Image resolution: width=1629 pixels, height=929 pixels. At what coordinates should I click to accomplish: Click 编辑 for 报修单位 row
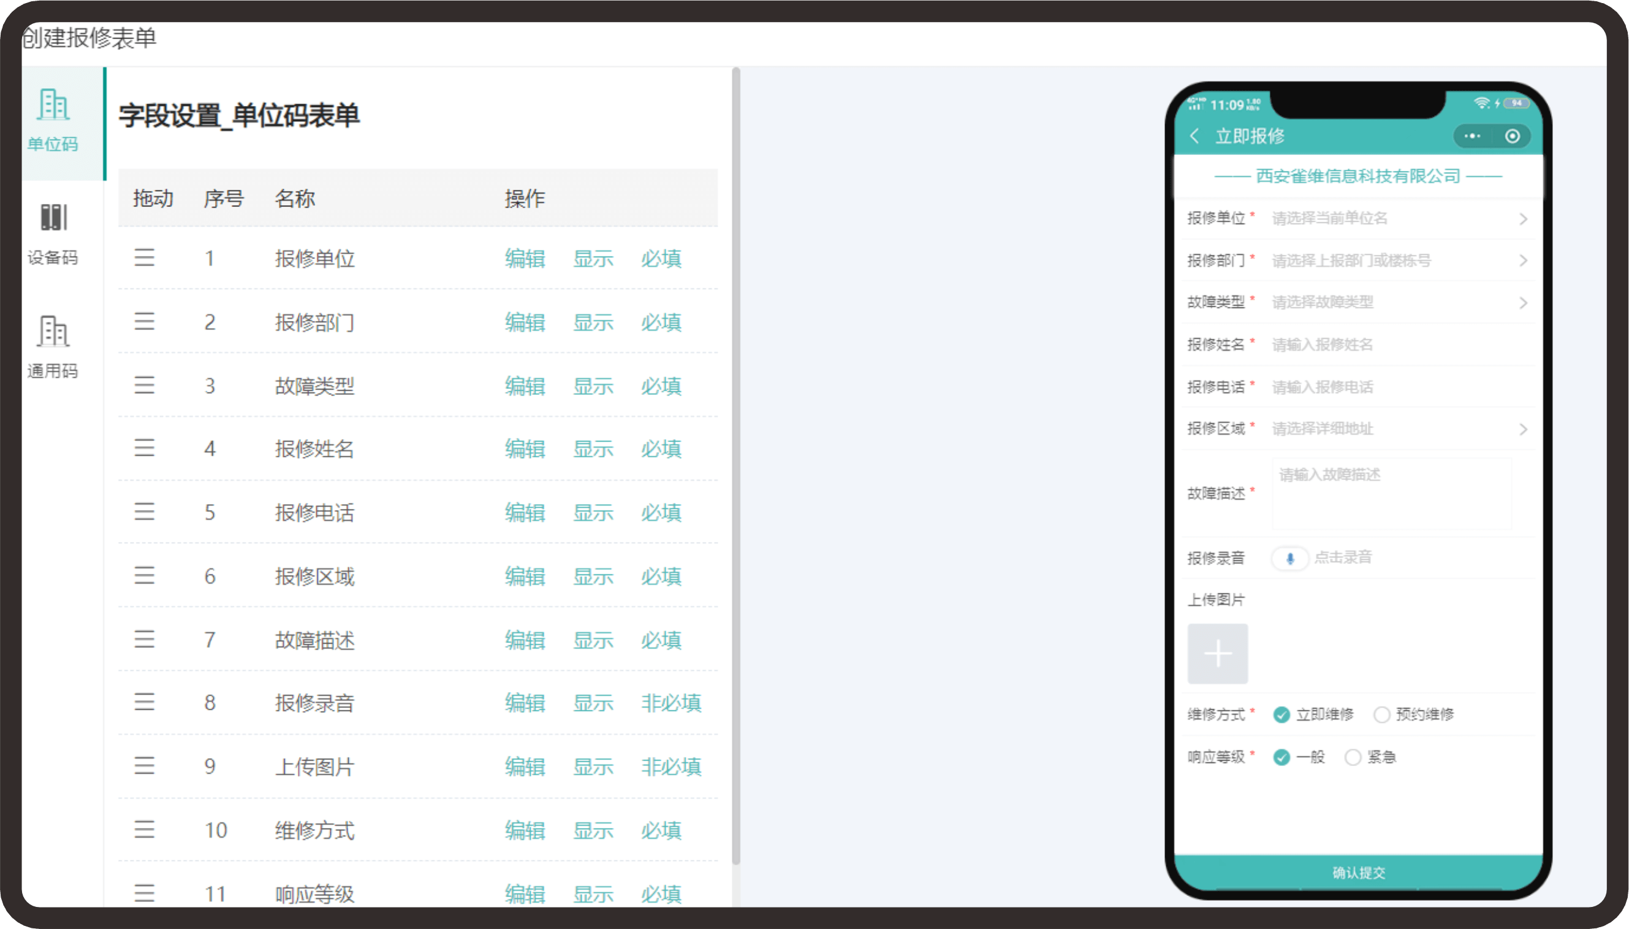pos(525,258)
